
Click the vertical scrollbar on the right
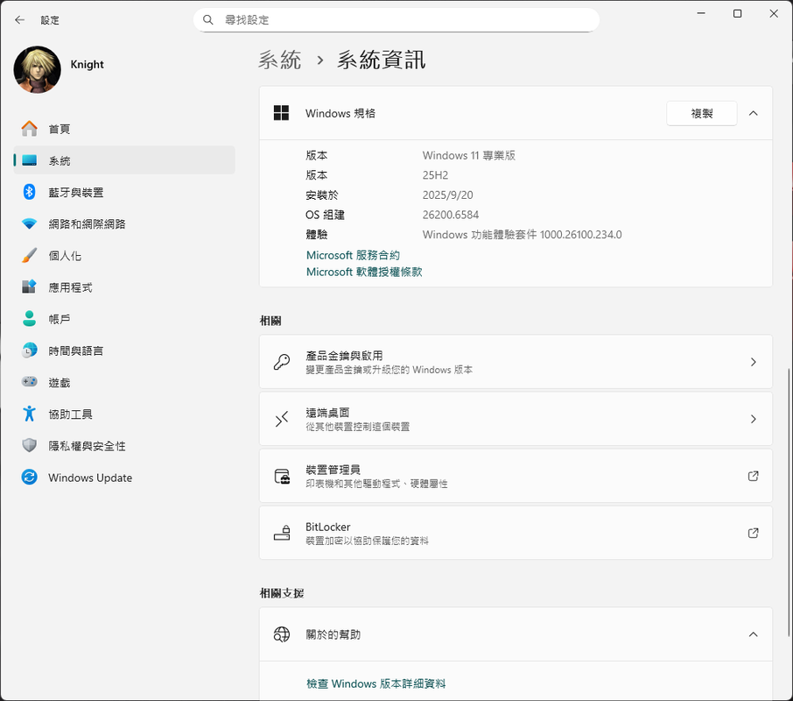(789, 501)
